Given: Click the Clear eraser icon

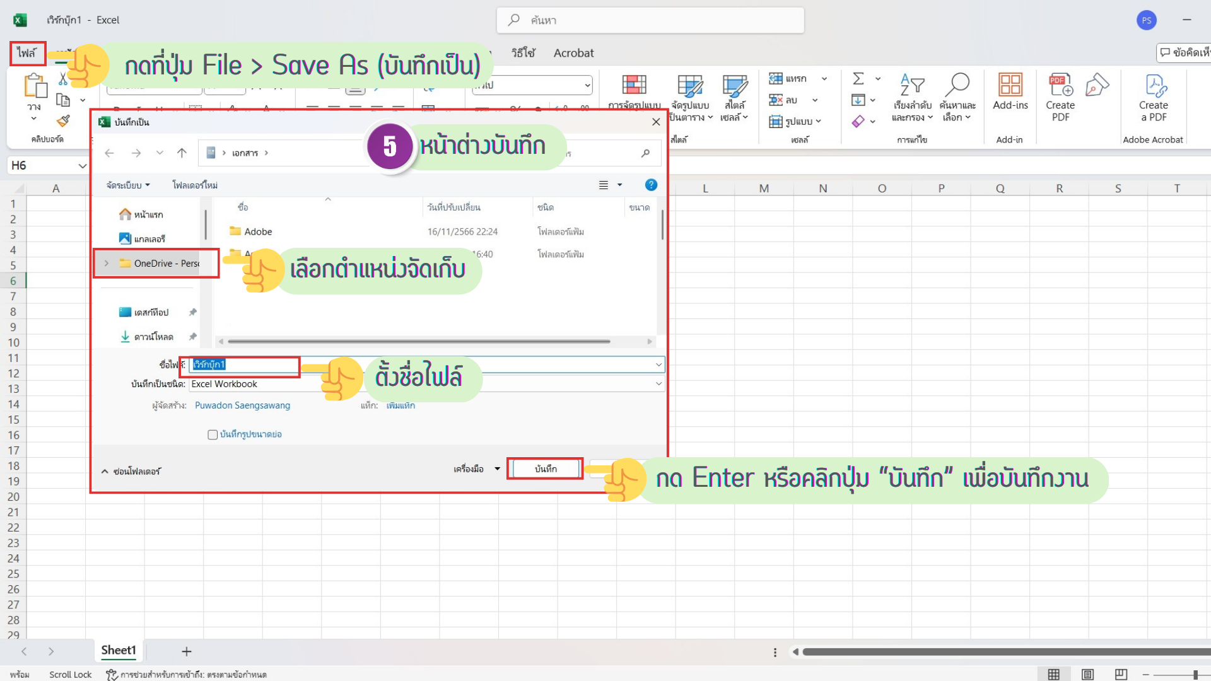Looking at the screenshot, I should [x=858, y=121].
